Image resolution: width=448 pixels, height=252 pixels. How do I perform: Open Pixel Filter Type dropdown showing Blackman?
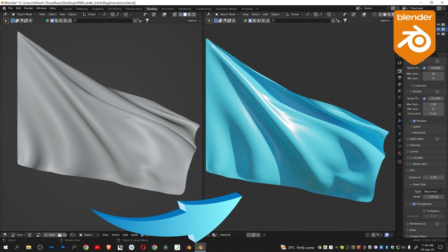click(x=433, y=191)
